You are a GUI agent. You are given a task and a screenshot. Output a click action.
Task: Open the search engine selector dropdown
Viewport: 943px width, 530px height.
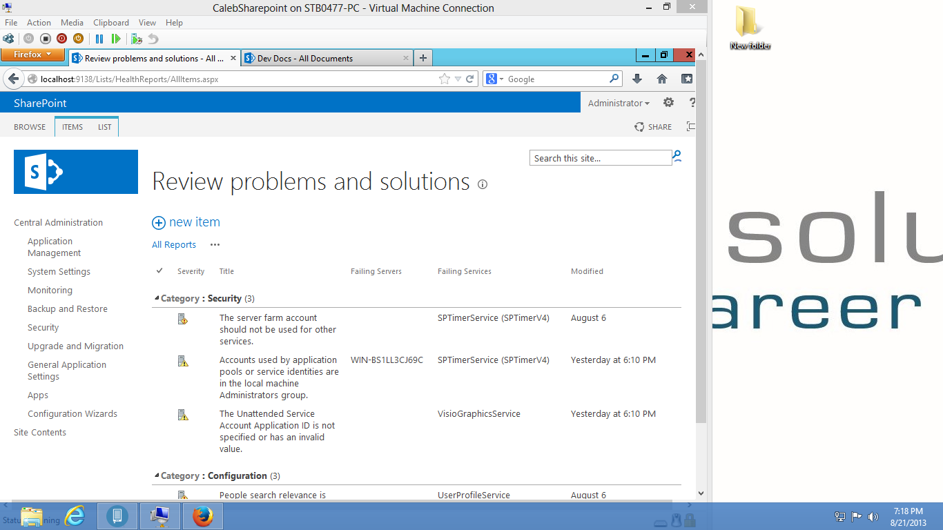click(x=494, y=79)
